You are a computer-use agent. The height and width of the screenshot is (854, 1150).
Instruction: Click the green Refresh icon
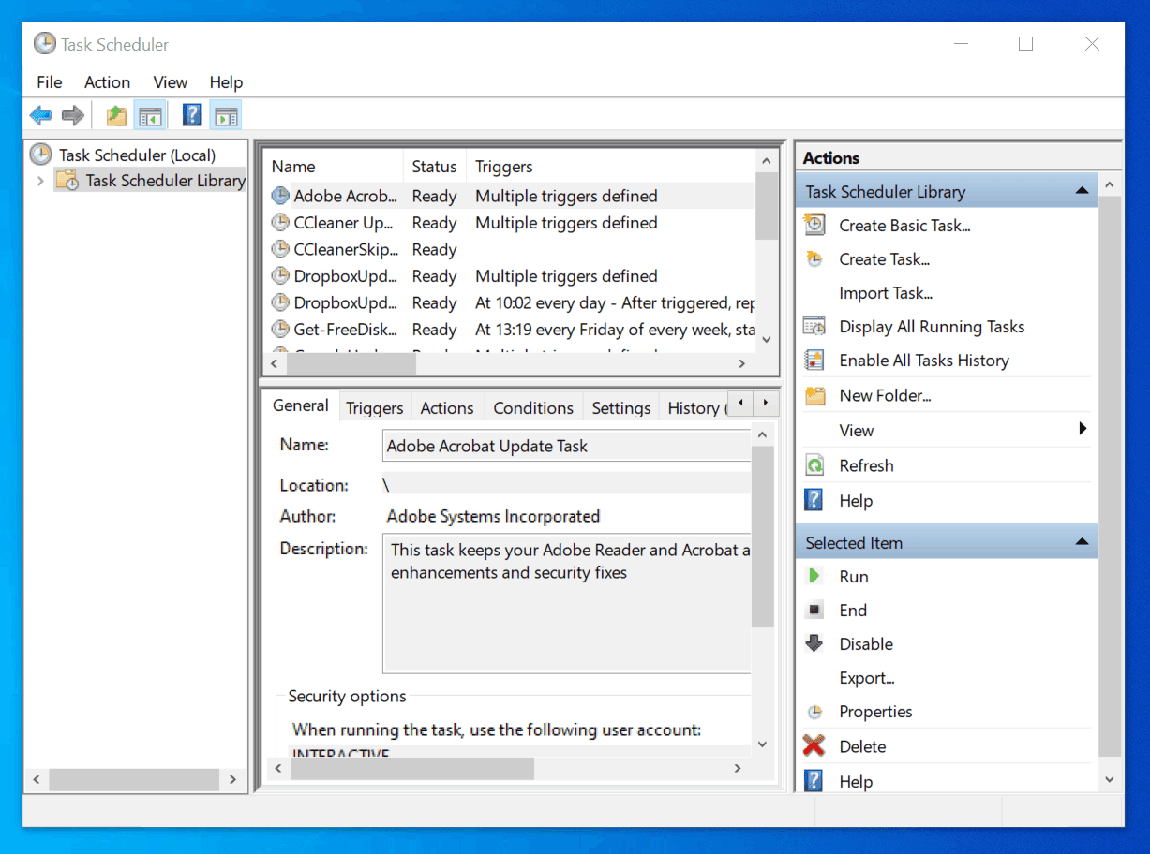[815, 465]
